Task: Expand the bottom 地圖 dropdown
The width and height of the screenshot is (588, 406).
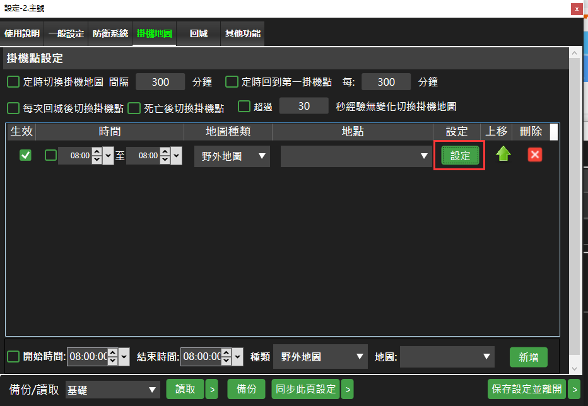Action: click(x=447, y=356)
